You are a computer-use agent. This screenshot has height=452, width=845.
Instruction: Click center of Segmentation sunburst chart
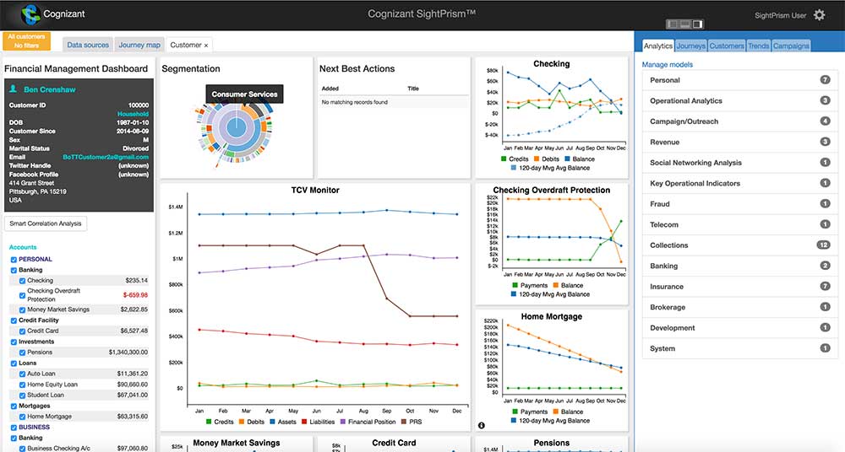(x=236, y=128)
